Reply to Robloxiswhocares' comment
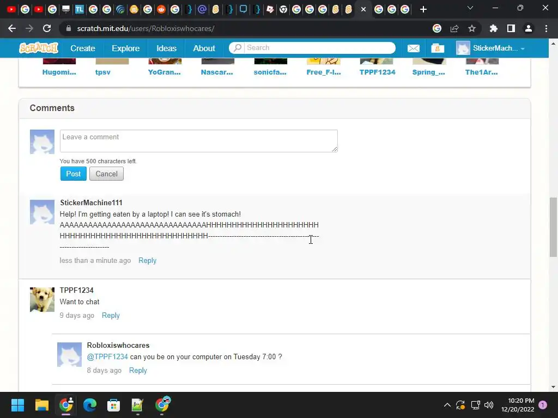This screenshot has height=418, width=558. click(138, 370)
